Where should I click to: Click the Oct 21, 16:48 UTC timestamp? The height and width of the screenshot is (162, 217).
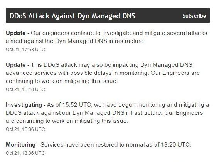25,89
